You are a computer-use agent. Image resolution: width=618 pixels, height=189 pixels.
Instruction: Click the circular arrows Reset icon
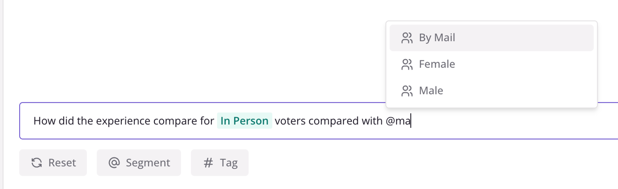37,163
